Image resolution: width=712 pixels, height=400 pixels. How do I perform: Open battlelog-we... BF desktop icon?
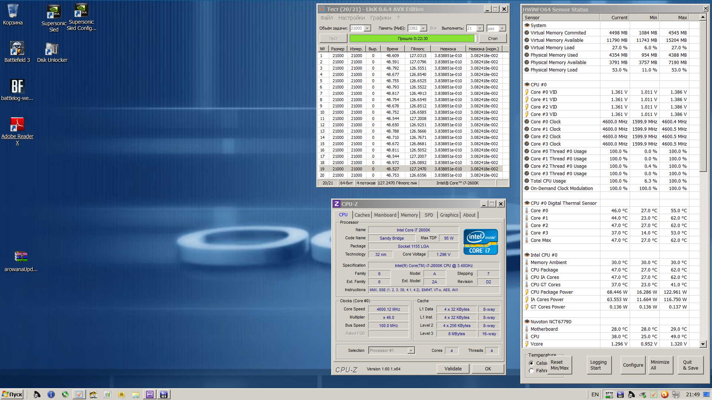tap(17, 90)
